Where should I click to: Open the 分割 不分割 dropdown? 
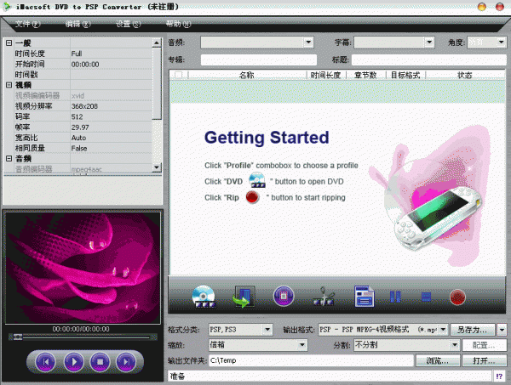coord(455,345)
